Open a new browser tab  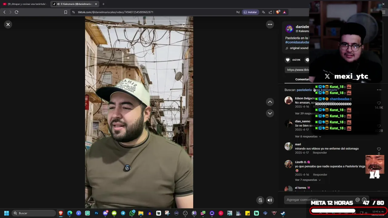103,4
